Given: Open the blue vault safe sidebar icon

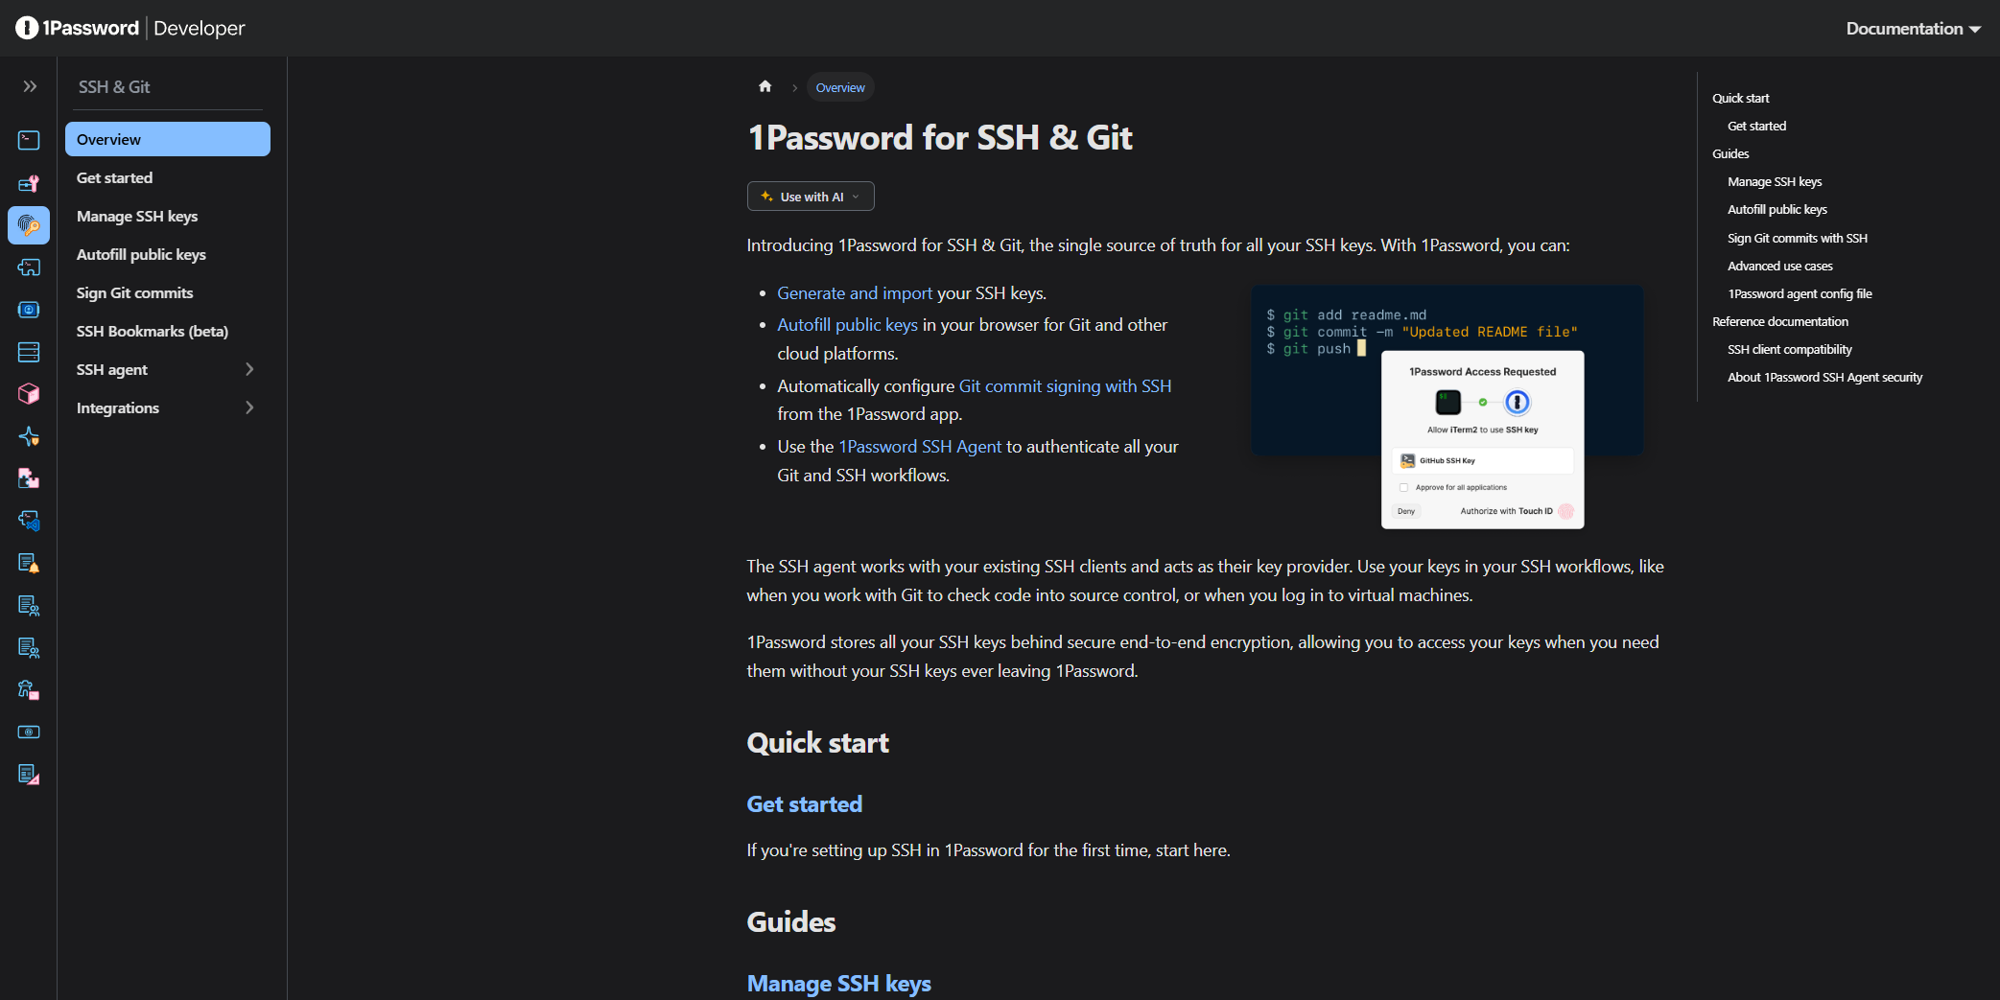Looking at the screenshot, I should coord(29,310).
